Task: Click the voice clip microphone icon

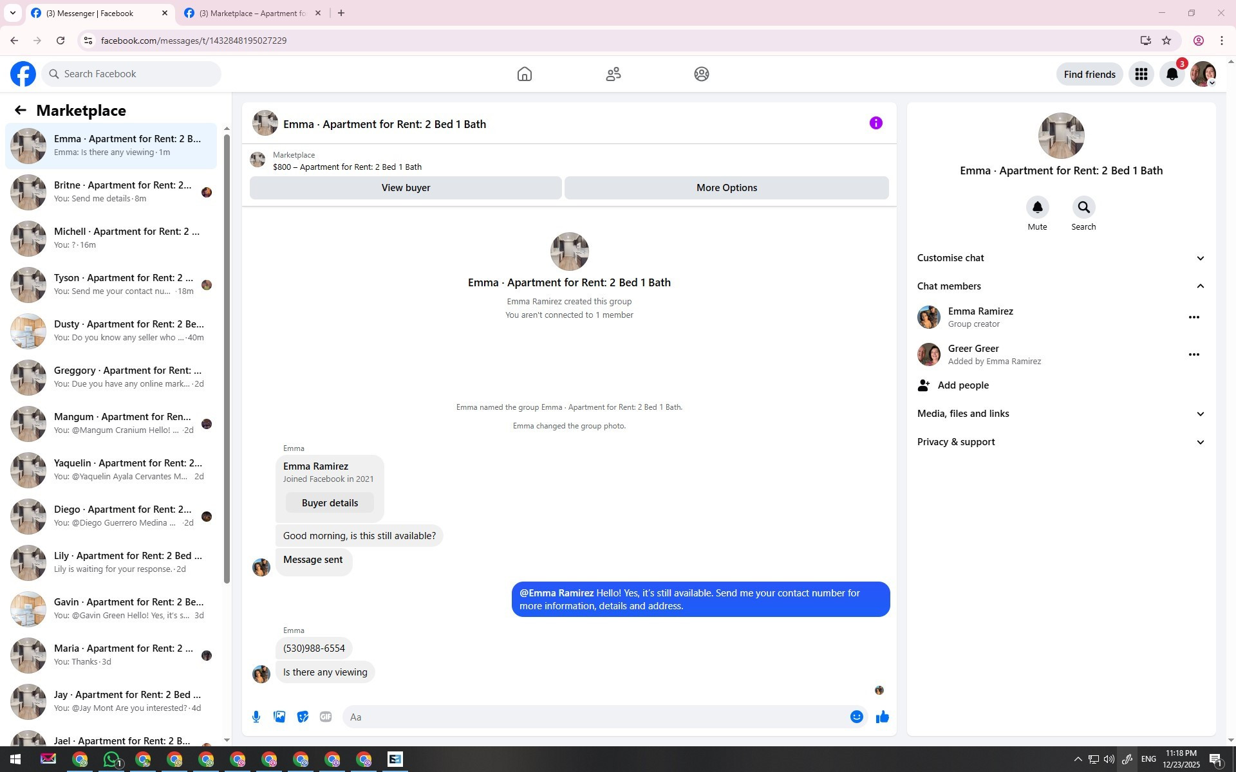Action: point(256,717)
